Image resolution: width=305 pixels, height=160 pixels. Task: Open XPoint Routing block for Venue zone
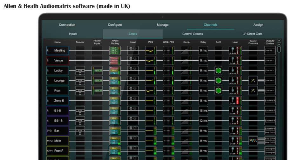(115, 60)
